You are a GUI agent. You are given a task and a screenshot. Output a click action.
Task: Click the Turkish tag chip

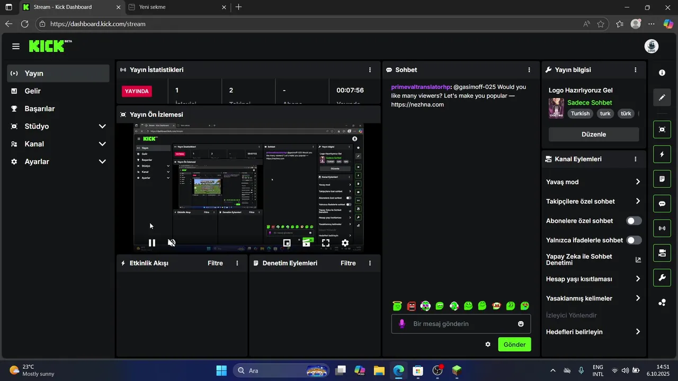[581, 114]
